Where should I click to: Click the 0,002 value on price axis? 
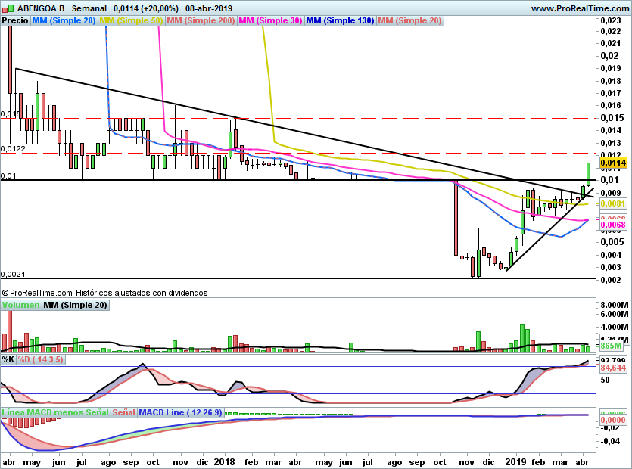[x=612, y=280]
